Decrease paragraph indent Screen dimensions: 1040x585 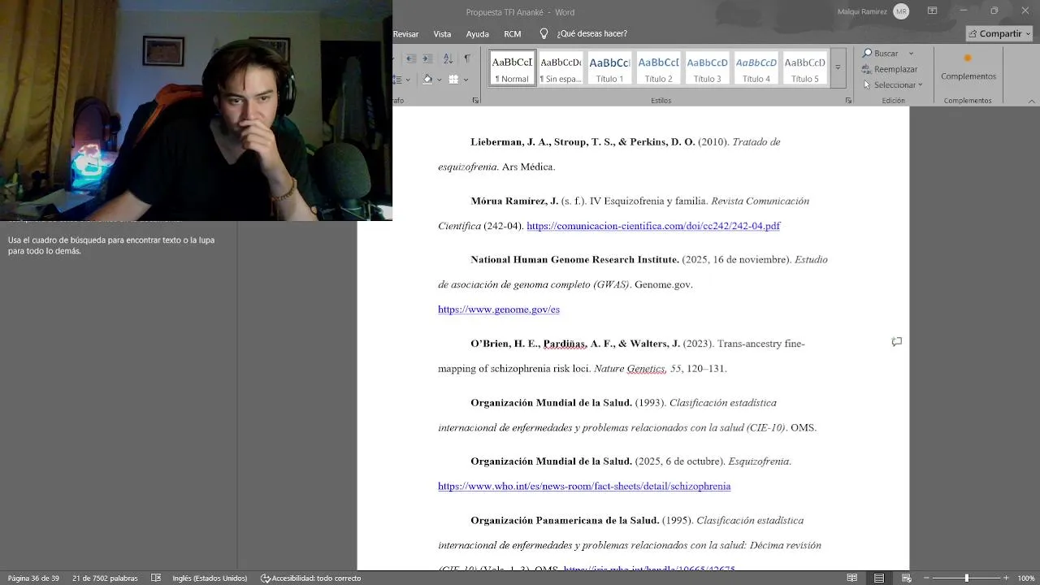click(411, 58)
